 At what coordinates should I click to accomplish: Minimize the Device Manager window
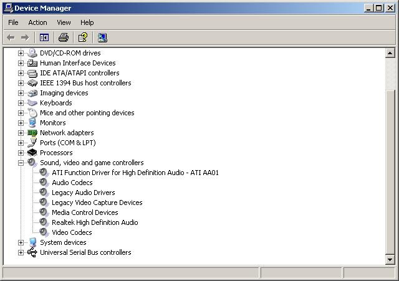[368, 8]
